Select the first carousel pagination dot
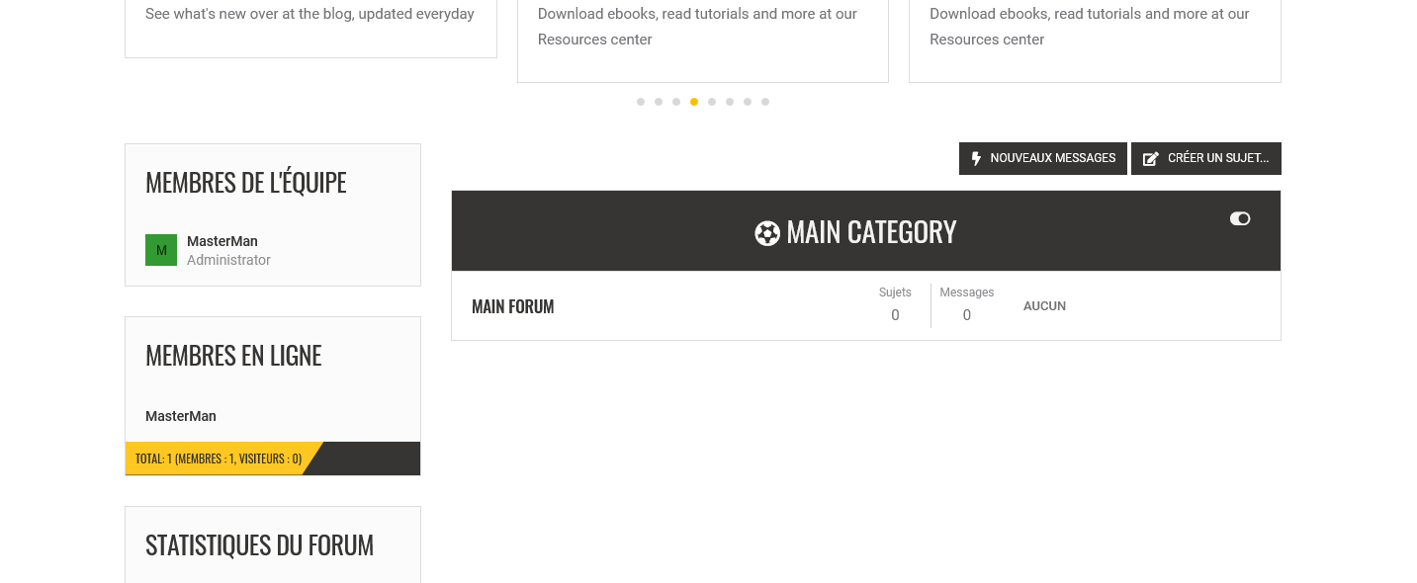Viewport: 1417px width, 583px height. point(641,102)
